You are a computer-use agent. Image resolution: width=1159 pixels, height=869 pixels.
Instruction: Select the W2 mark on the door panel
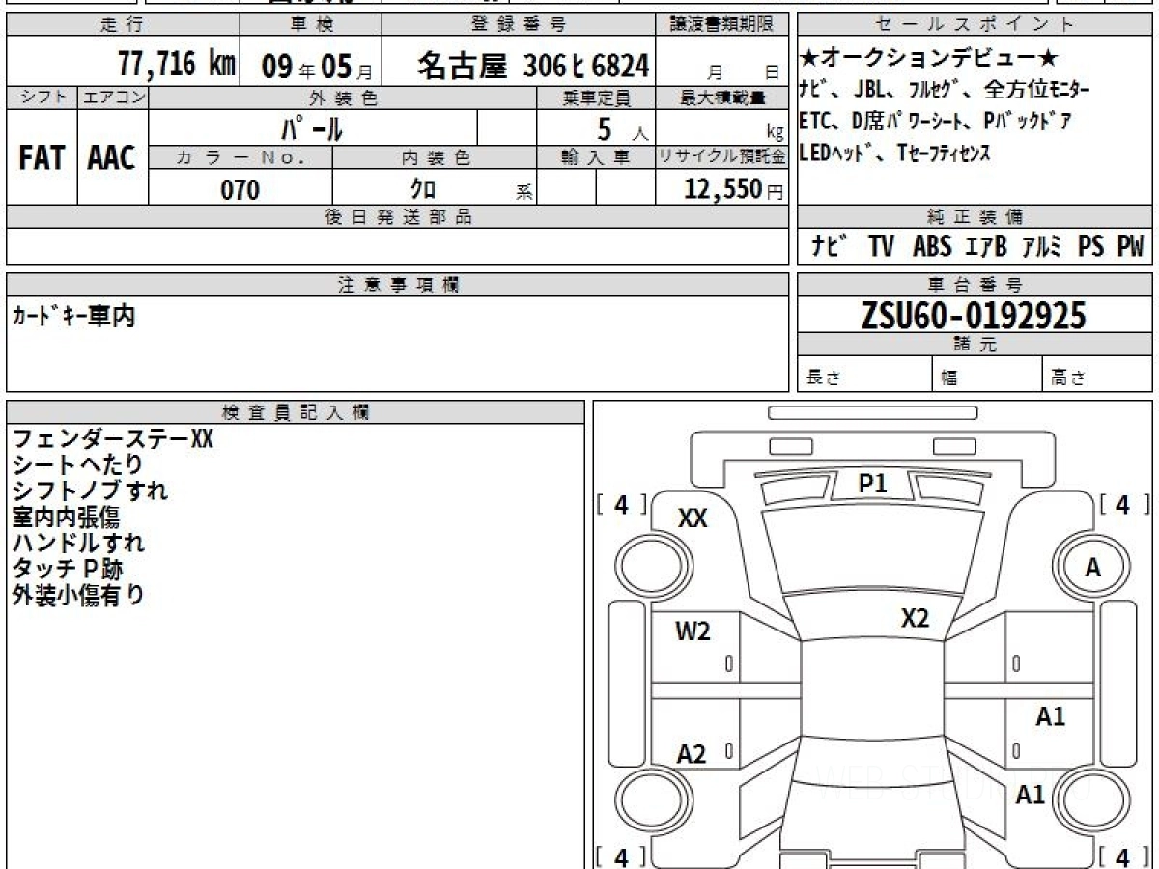click(693, 631)
